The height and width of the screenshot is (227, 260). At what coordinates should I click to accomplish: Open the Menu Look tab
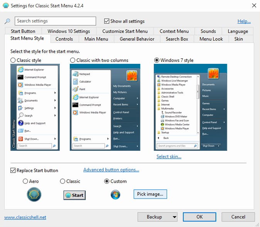tap(211, 39)
